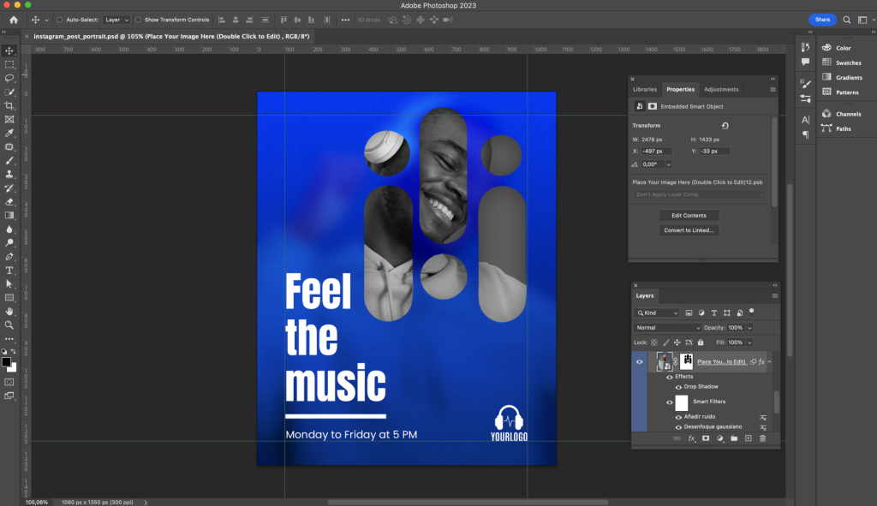Open the Normal blend mode dropdown
877x506 pixels.
668,328
